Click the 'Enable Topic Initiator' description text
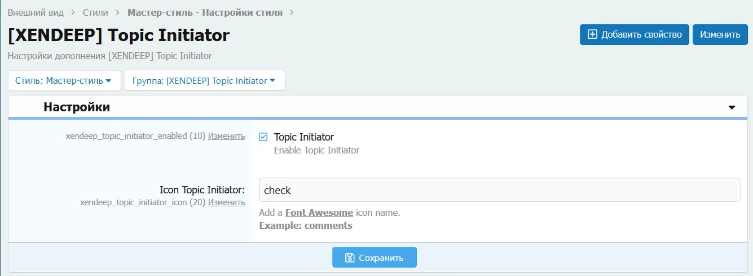This screenshot has height=276, width=753. point(316,150)
